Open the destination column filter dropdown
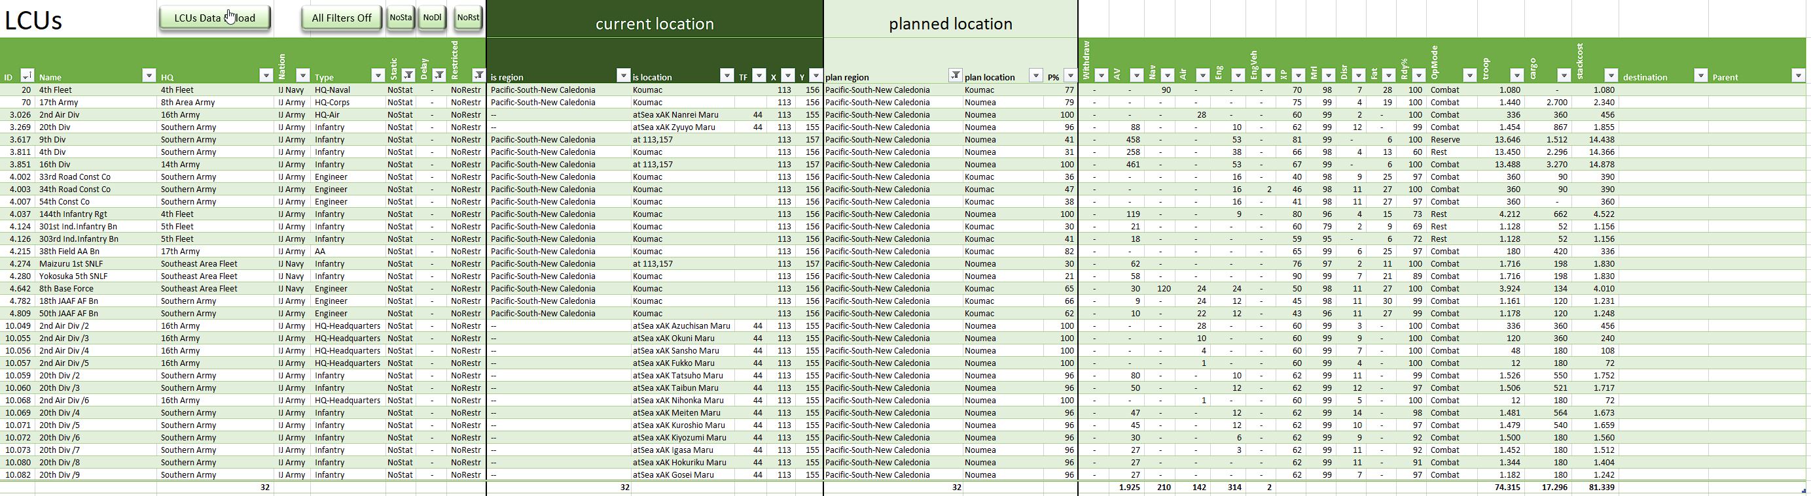The height and width of the screenshot is (496, 1811). tap(1700, 76)
